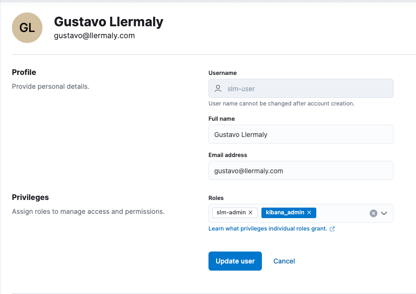The height and width of the screenshot is (294, 416).
Task: Click the Gustavo Llermaly page heading
Action: [x=108, y=22]
